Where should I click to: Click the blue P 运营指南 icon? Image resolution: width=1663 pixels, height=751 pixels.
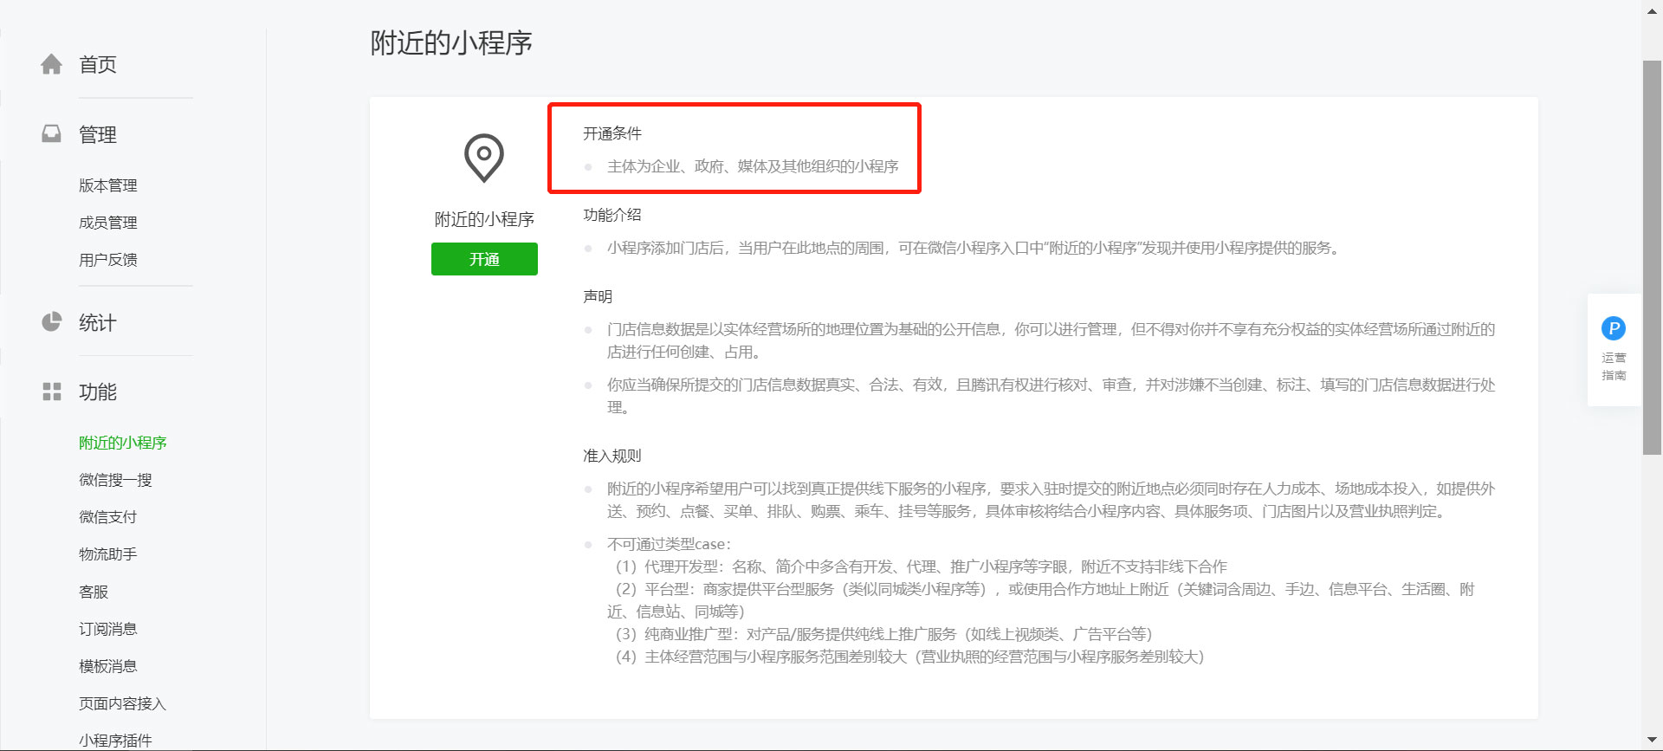pos(1614,328)
